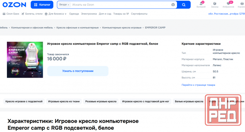This screenshot has width=245, height=132.
Task: Open the Корзина cart icon
Action: point(242,4)
